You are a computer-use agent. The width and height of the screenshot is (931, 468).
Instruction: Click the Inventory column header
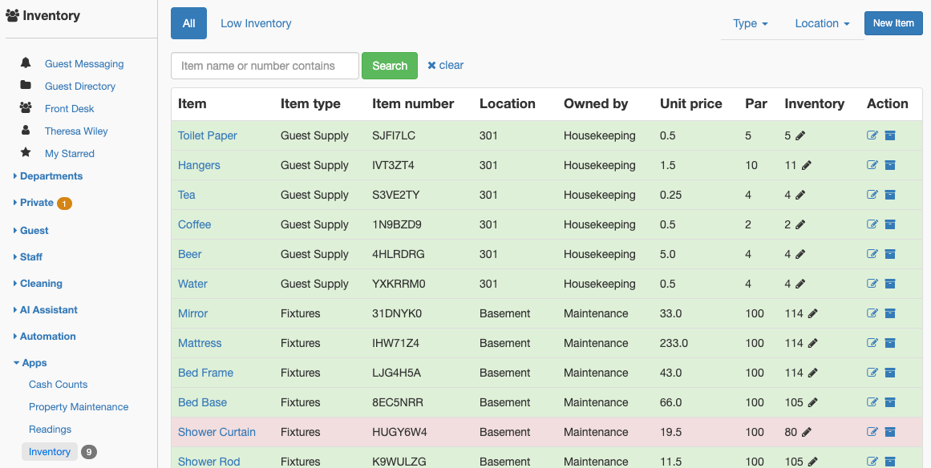pyautogui.click(x=814, y=104)
